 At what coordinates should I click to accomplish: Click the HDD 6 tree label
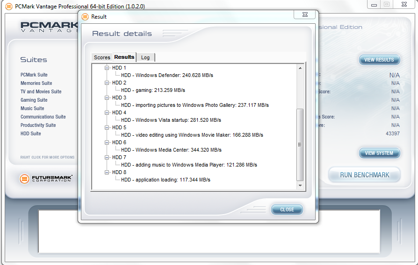pyautogui.click(x=119, y=142)
